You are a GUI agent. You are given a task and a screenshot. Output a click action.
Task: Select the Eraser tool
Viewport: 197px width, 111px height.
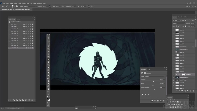coord(48,68)
